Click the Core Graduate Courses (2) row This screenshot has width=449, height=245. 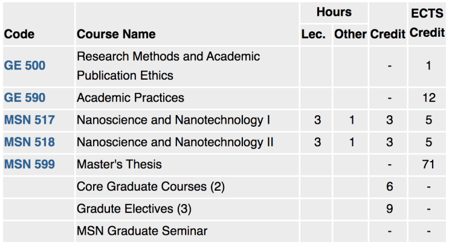click(225, 186)
